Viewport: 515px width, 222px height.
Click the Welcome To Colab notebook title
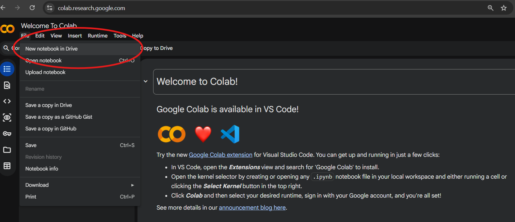pos(49,26)
